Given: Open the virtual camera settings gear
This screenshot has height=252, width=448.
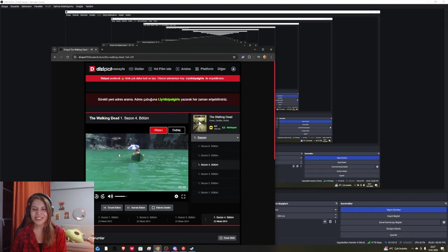Looking at the screenshot, I should click(x=444, y=222).
